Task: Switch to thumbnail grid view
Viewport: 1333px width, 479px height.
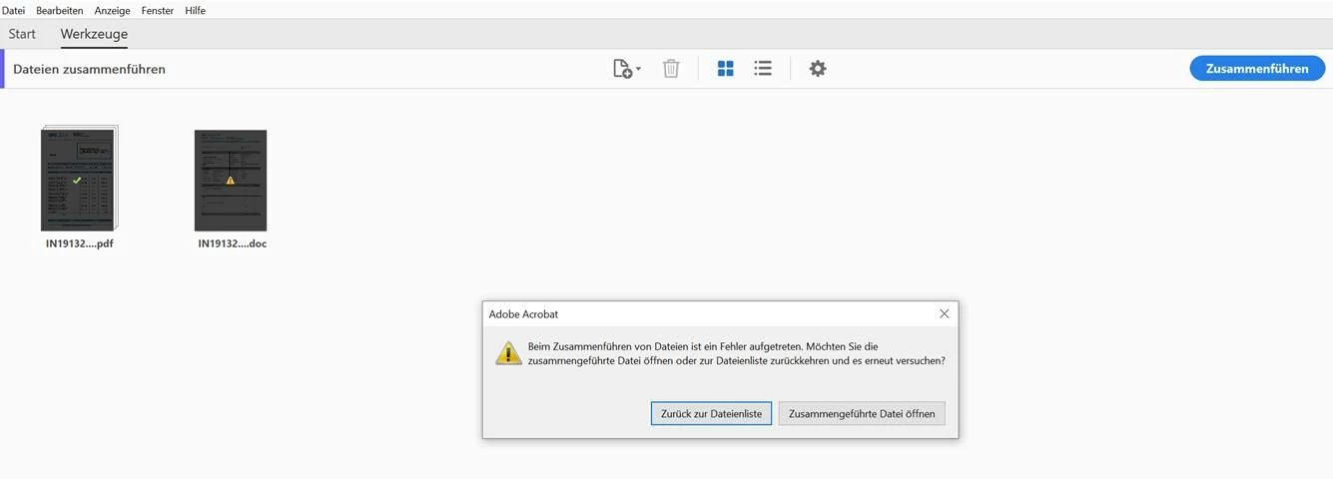Action: 726,69
